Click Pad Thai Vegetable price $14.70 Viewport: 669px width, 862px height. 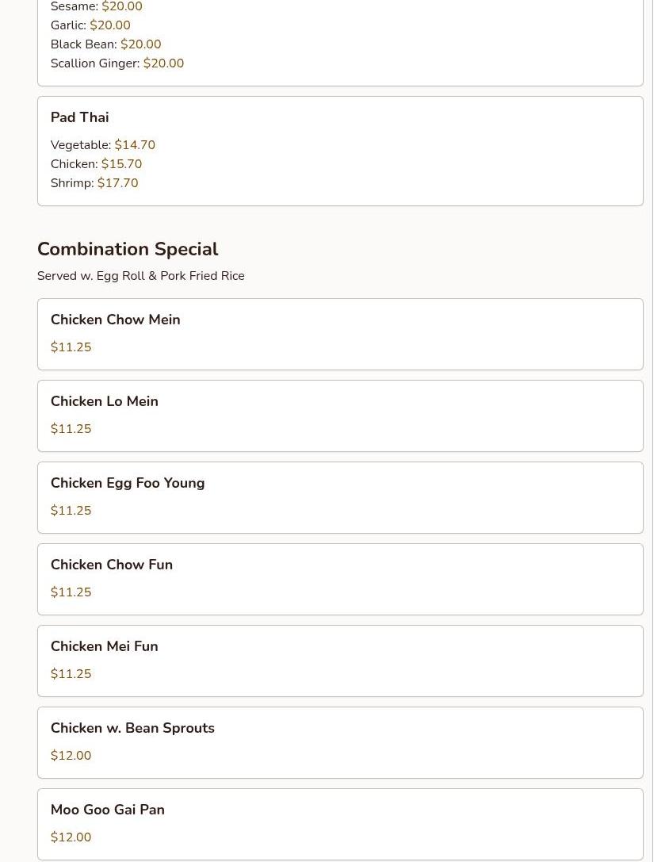pos(134,145)
